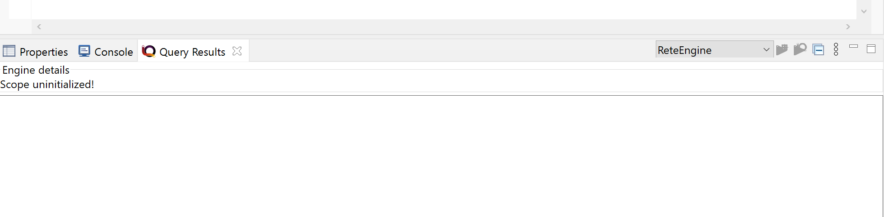Image resolution: width=884 pixels, height=217 pixels.
Task: Click the down arrow of vertical scrollbar
Action: click(x=864, y=11)
